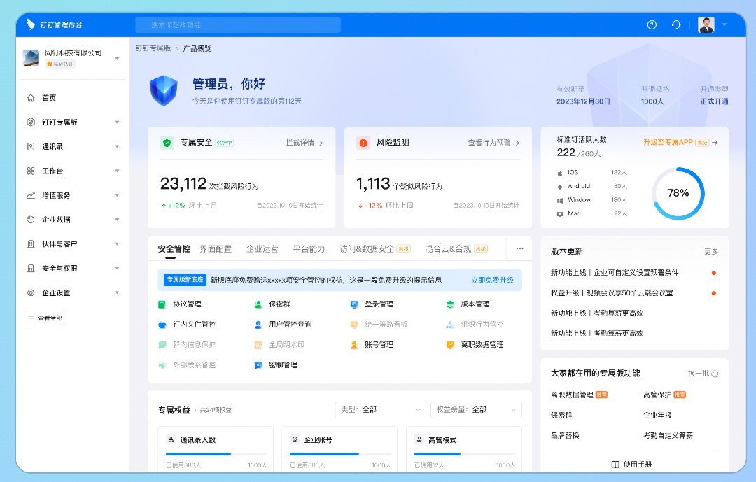
Task: Click 企业账号 usage progress bar
Action: pyautogui.click(x=340, y=453)
